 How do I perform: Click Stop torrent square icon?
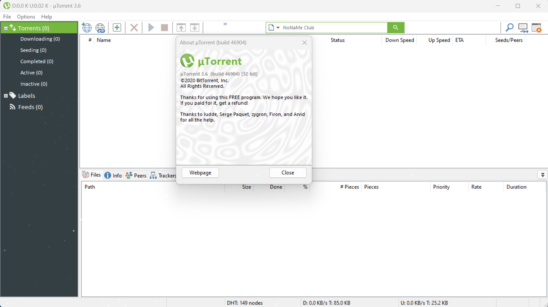[x=165, y=27]
